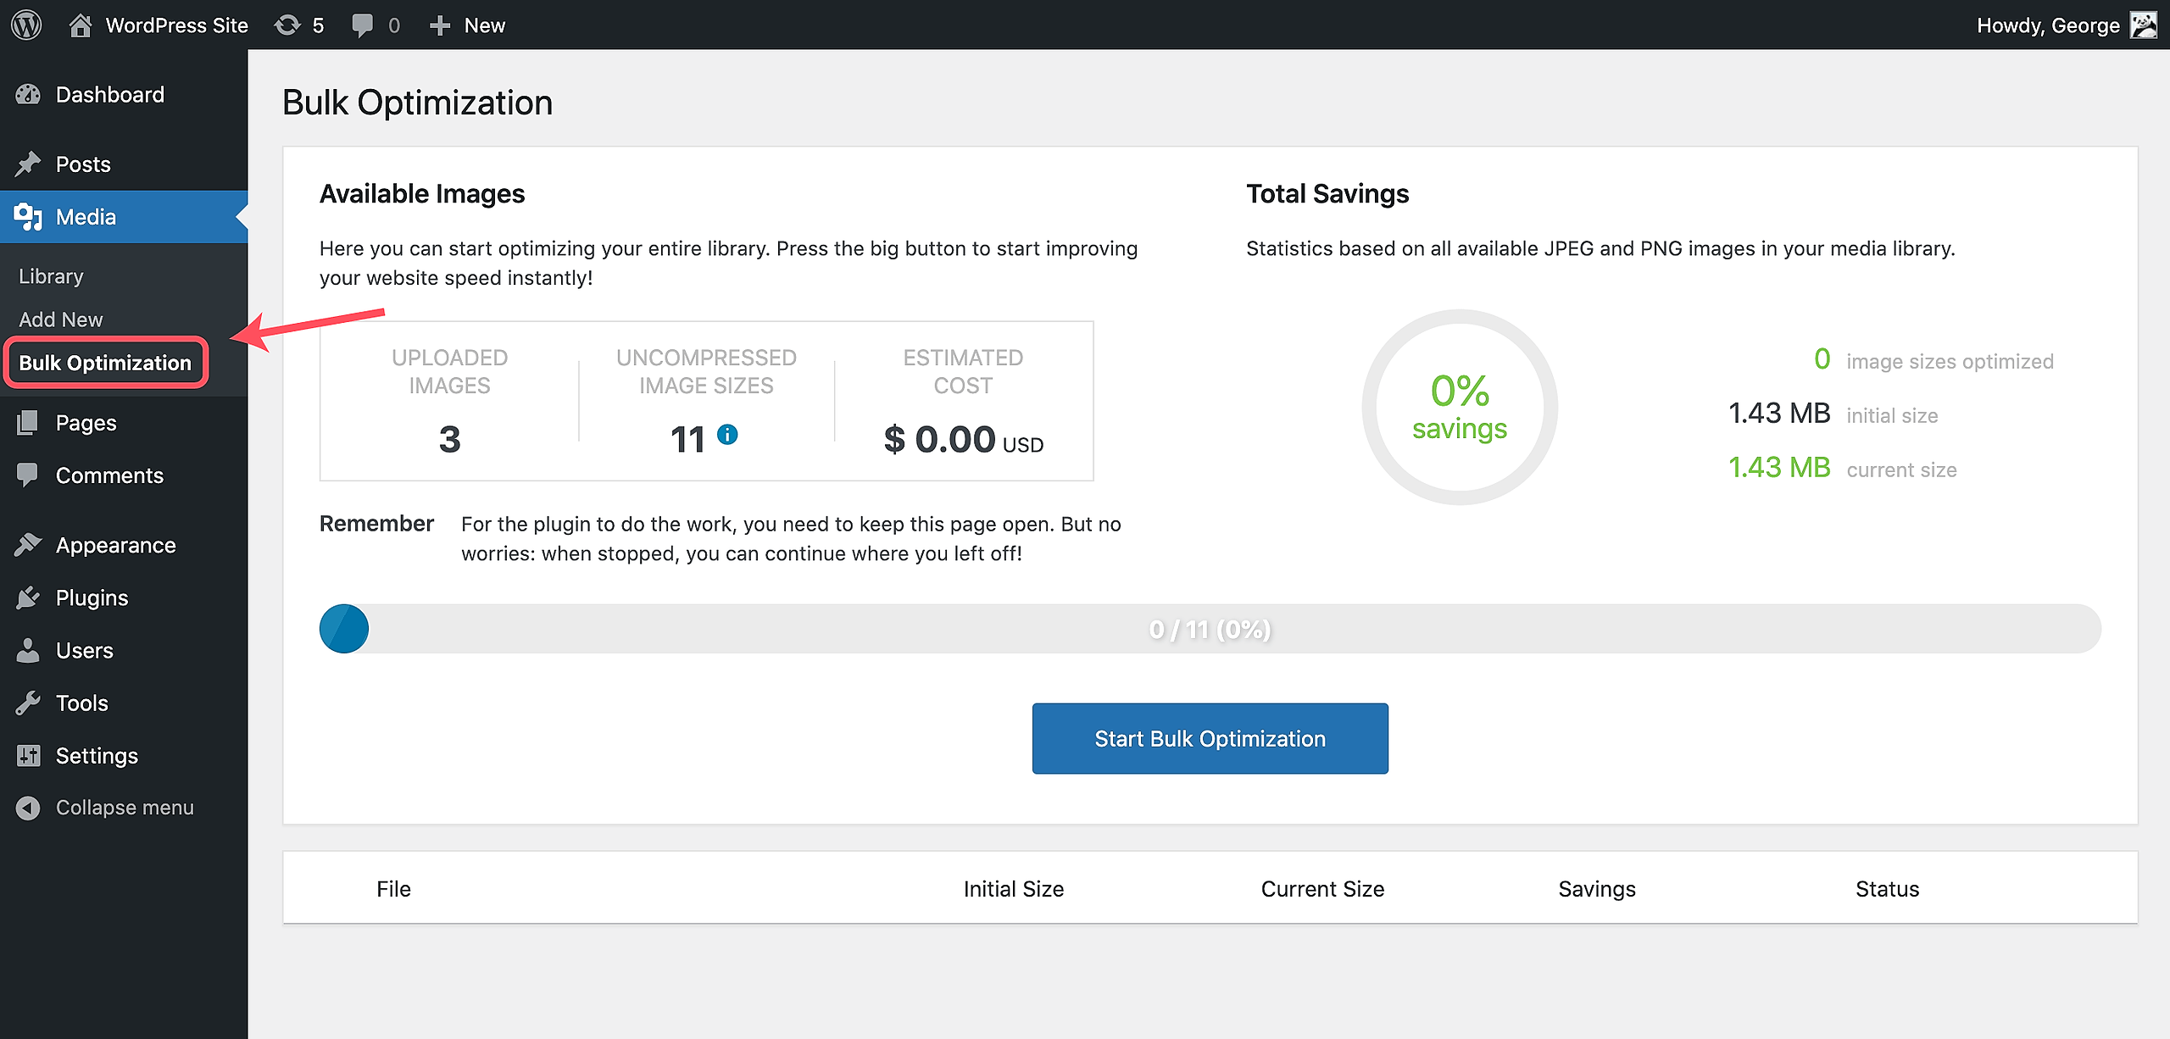Open the updates icon showing 5
2170x1039 pixels.
click(289, 25)
